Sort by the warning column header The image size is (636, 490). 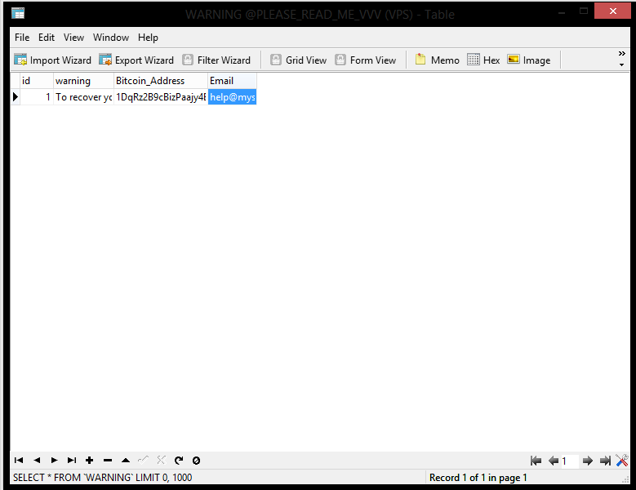coord(83,81)
